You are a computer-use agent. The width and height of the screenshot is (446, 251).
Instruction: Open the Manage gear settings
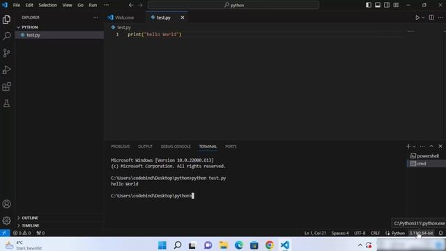pos(6,220)
